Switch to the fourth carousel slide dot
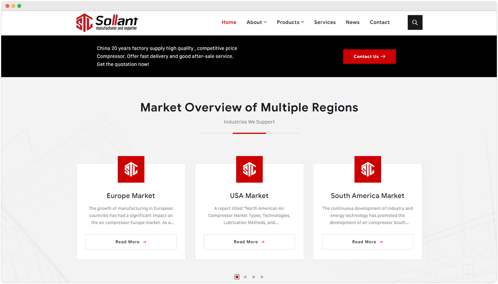498x284 pixels. point(262,277)
